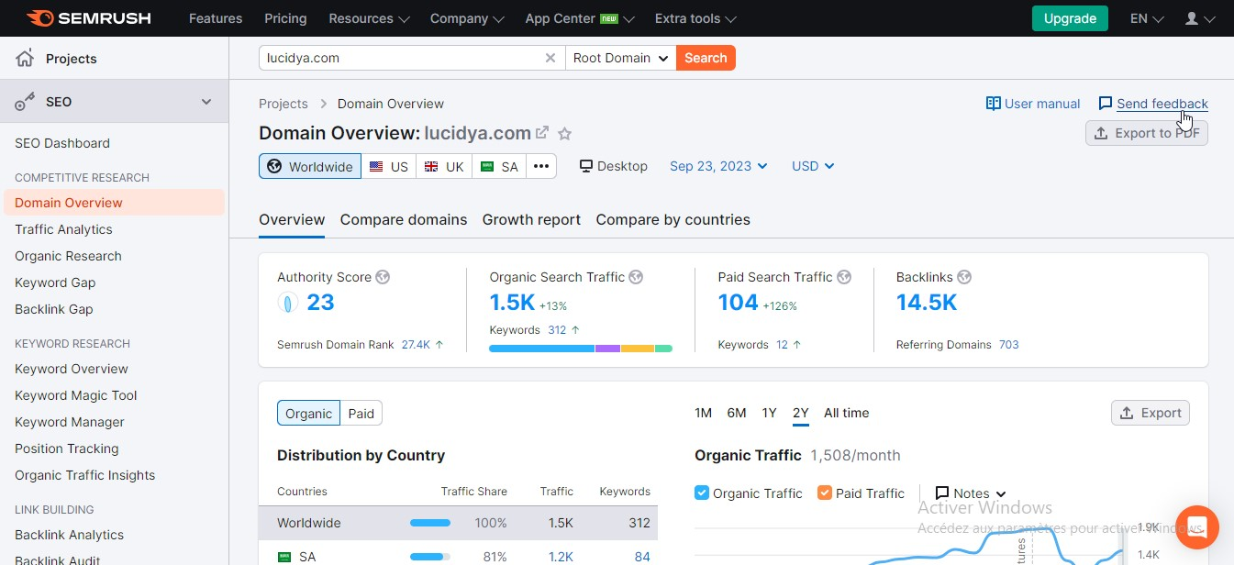The height and width of the screenshot is (565, 1234).
Task: Switch to Growth report tab
Action: pos(531,219)
